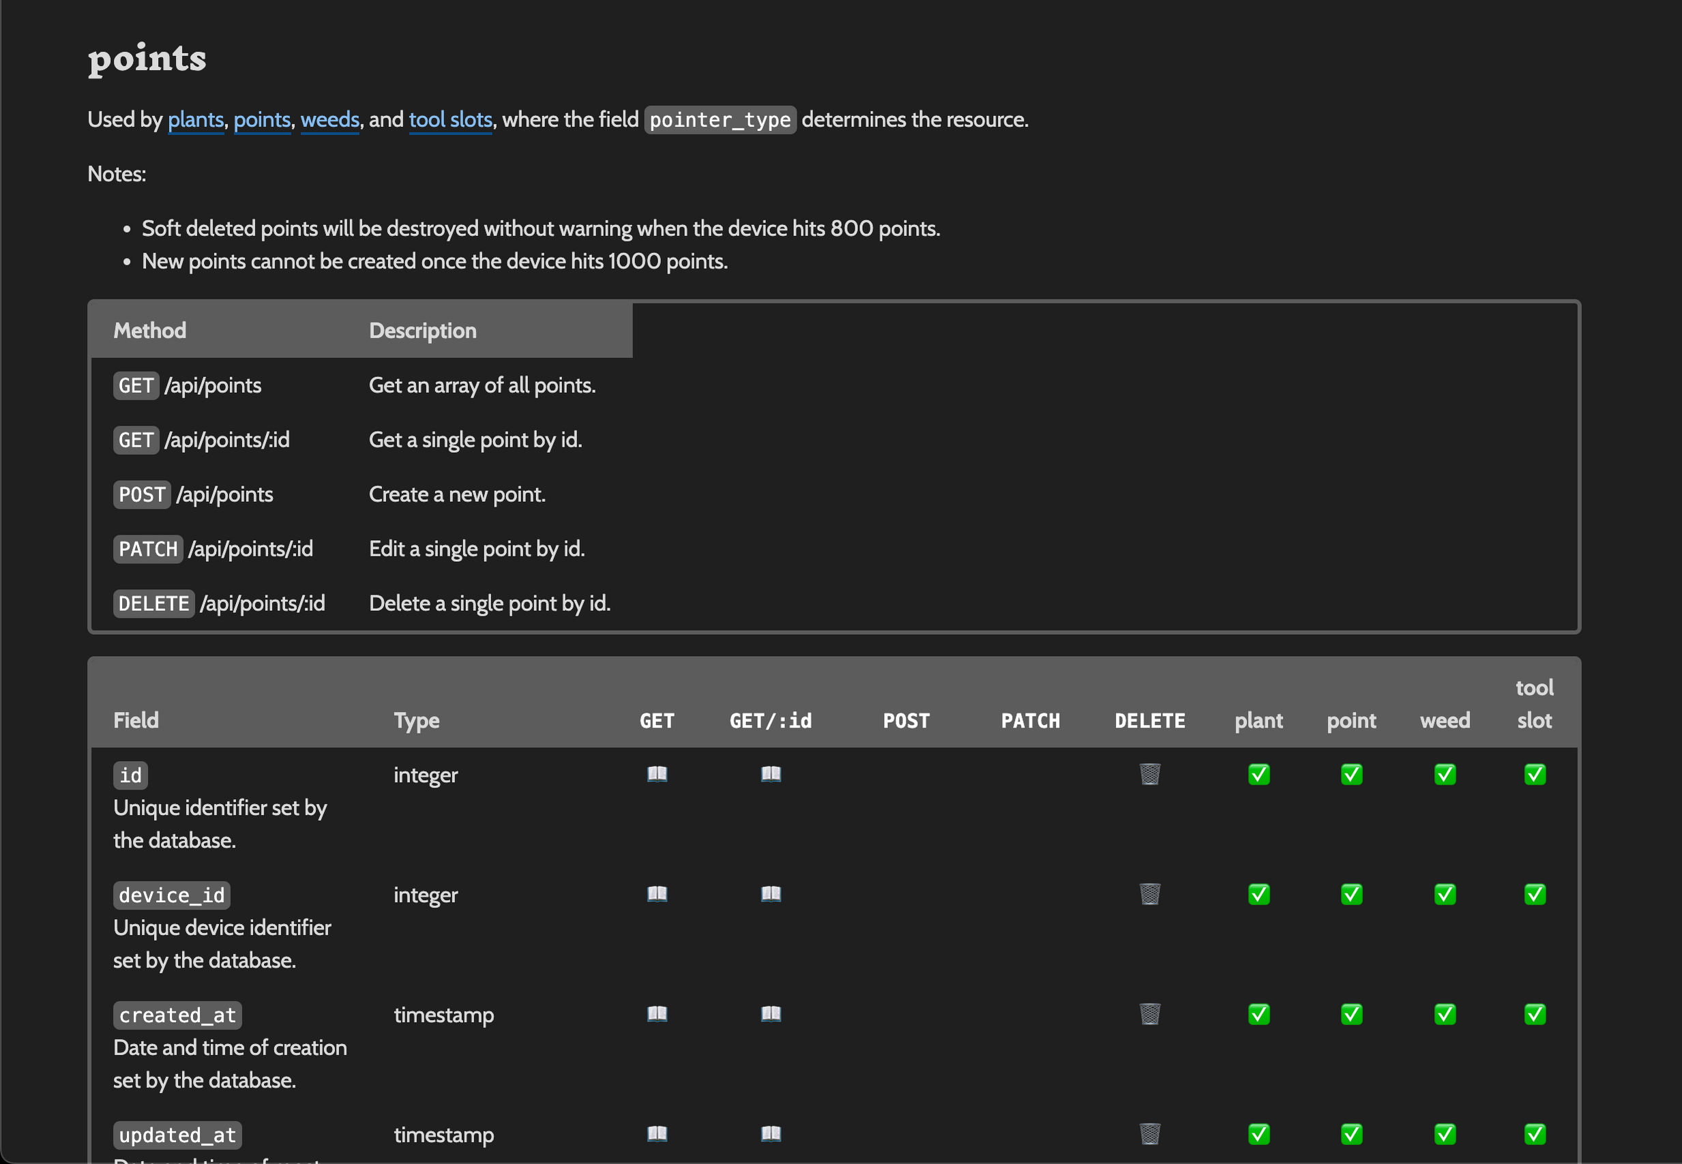Click the created_at field name
This screenshot has width=1682, height=1164.
point(177,1015)
